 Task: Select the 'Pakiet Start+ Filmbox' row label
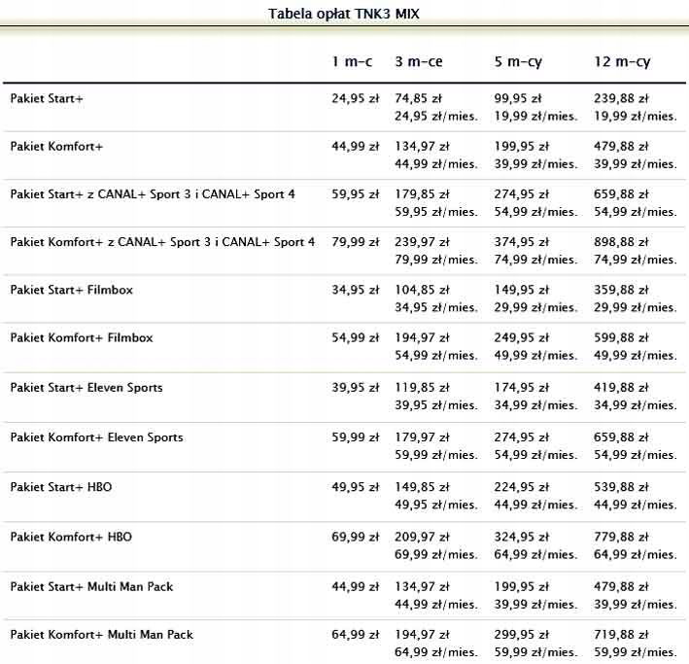click(x=72, y=290)
